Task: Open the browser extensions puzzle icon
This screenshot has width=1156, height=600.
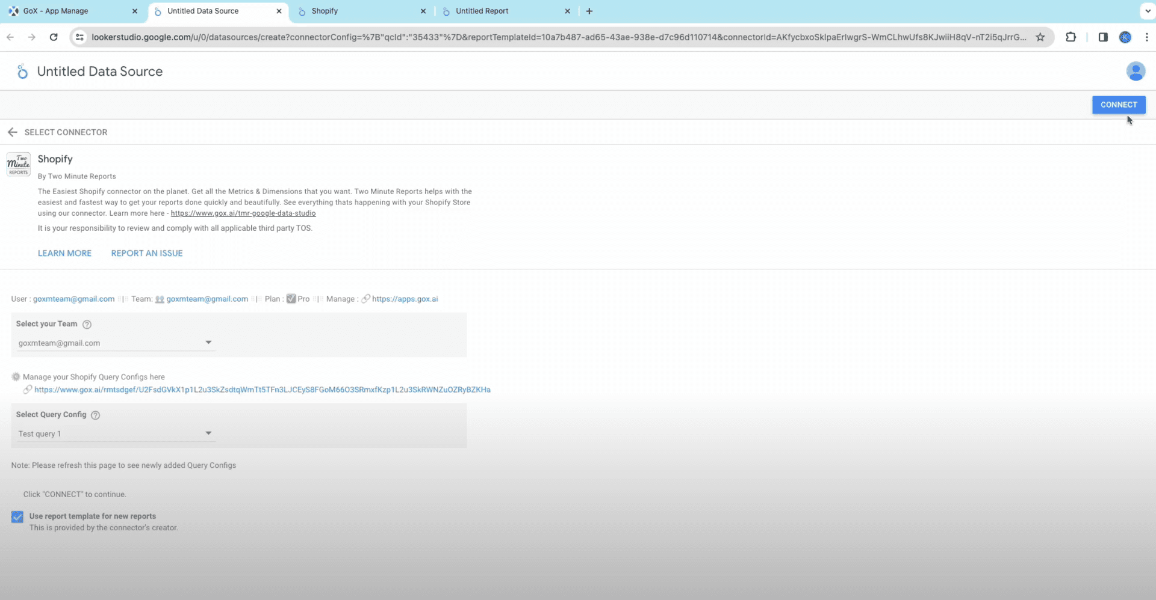Action: [x=1071, y=37]
